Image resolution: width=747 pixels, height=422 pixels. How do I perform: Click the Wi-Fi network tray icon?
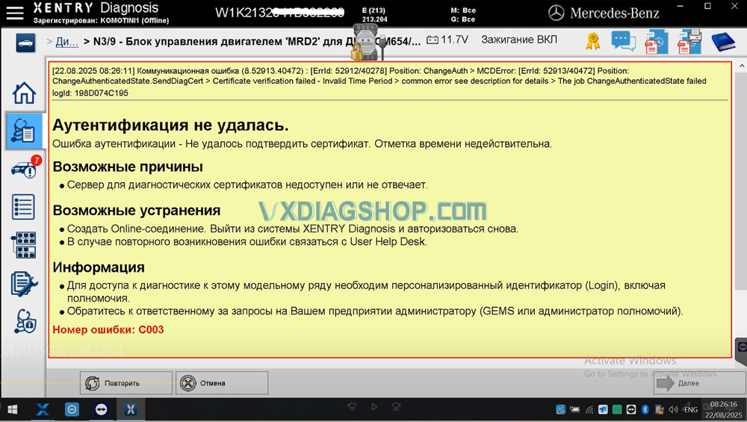click(589, 409)
